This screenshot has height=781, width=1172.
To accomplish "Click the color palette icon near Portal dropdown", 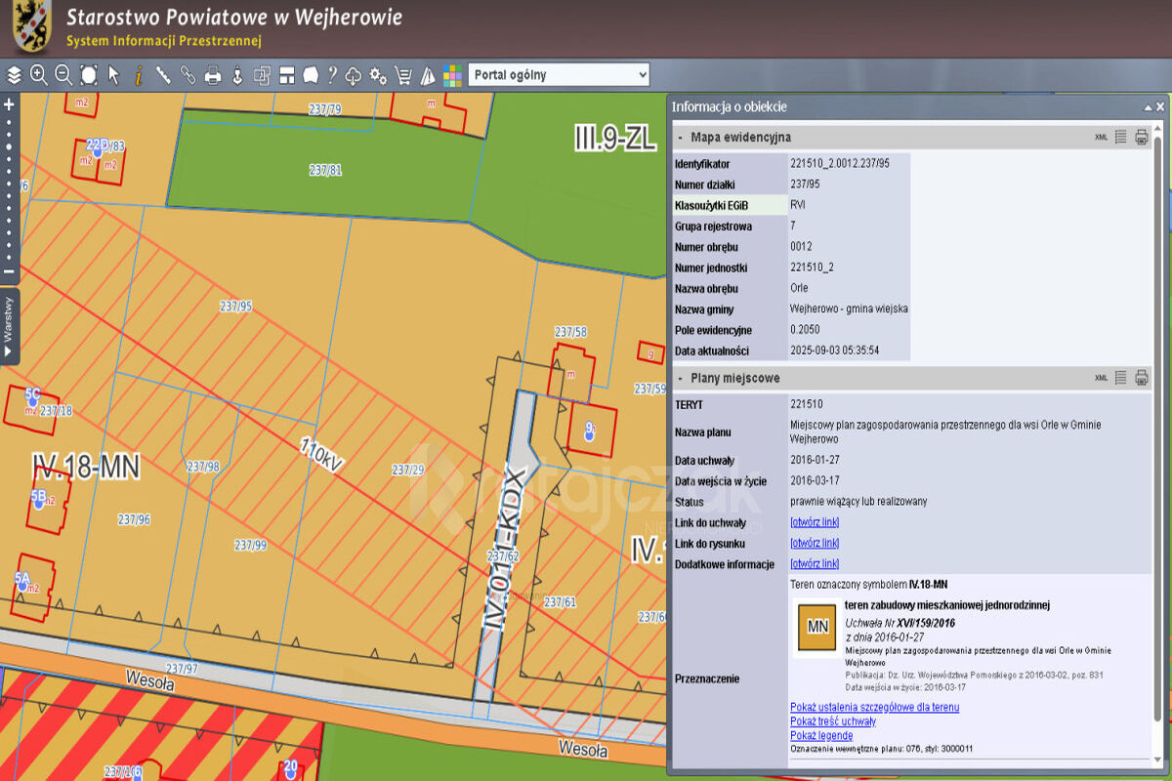I will click(x=451, y=75).
